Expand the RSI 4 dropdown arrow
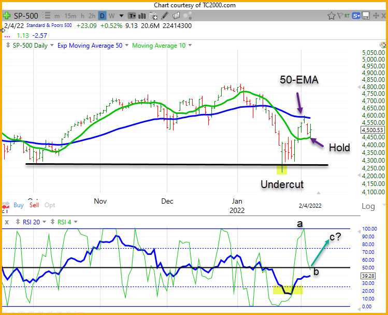 pyautogui.click(x=76, y=222)
